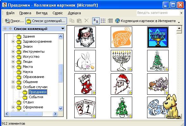
Task: Switch to List view icon
Action: point(103,21)
